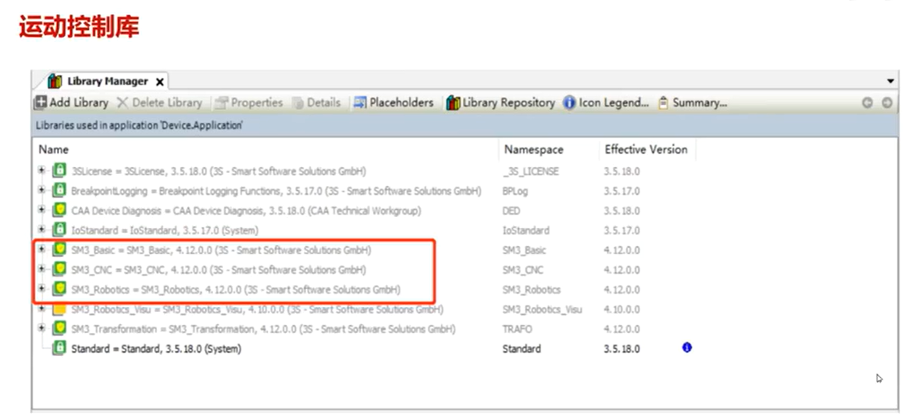Expand the SM3_Robotics library node
The height and width of the screenshot is (420, 911).
(x=42, y=288)
